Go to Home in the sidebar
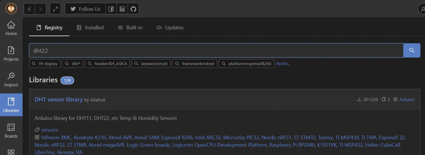The width and height of the screenshot is (425, 155). pyautogui.click(x=11, y=28)
